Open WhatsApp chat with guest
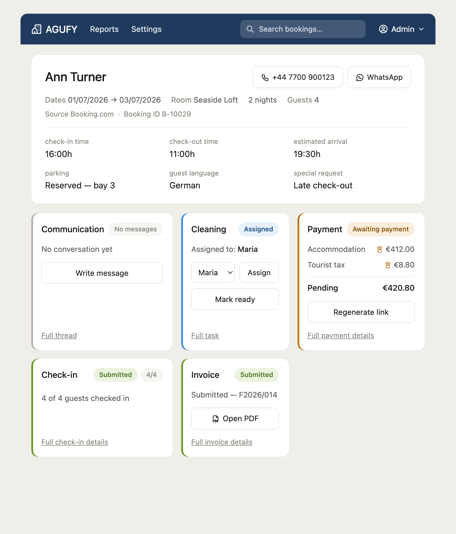 [x=379, y=77]
